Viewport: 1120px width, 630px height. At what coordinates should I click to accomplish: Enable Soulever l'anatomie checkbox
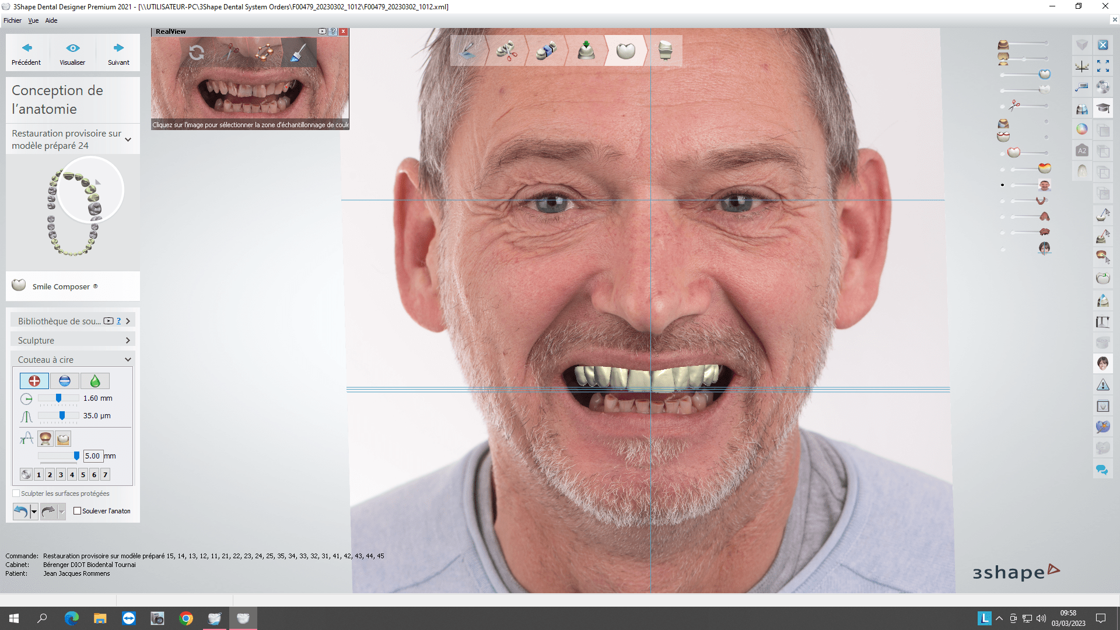pyautogui.click(x=77, y=511)
